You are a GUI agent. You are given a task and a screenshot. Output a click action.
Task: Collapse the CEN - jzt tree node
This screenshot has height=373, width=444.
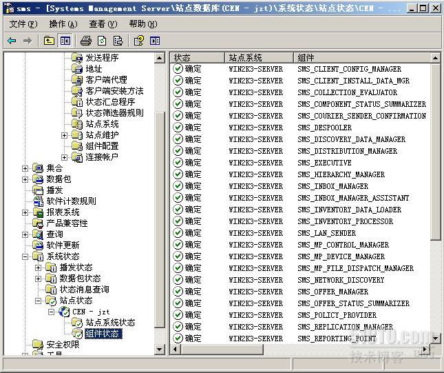click(x=51, y=312)
